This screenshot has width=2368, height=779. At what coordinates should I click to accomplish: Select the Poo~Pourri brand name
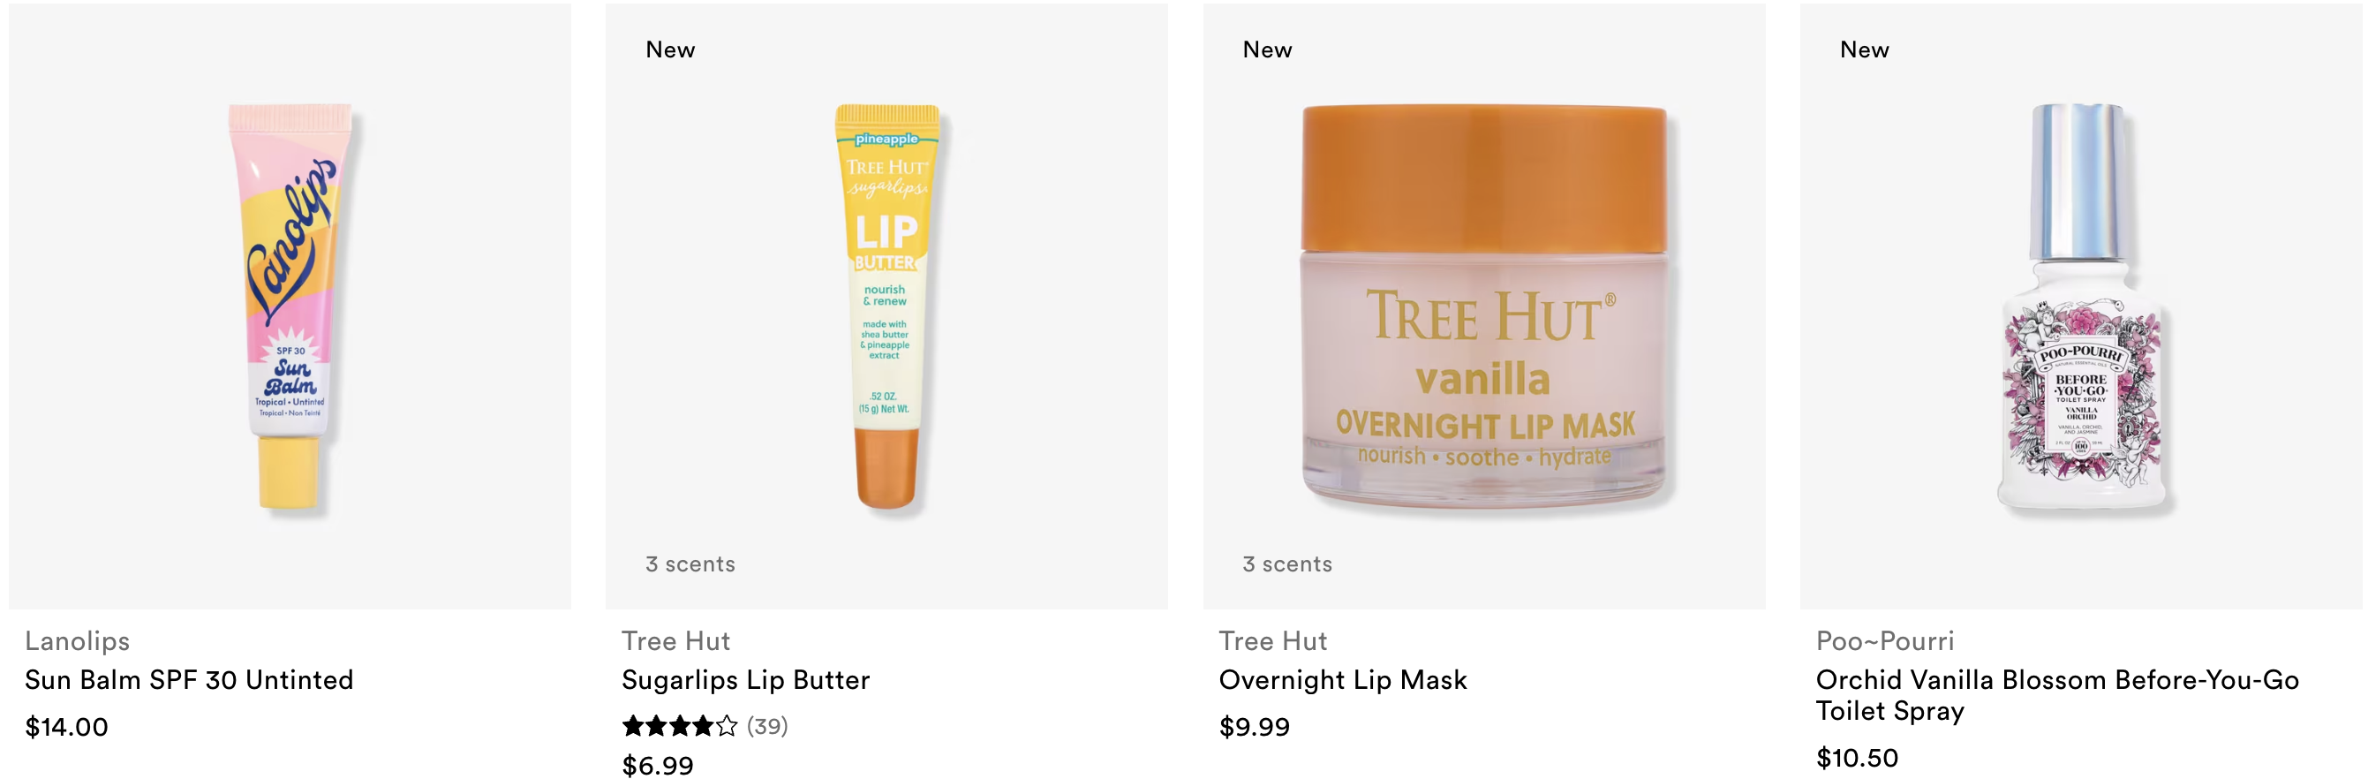tap(1885, 641)
